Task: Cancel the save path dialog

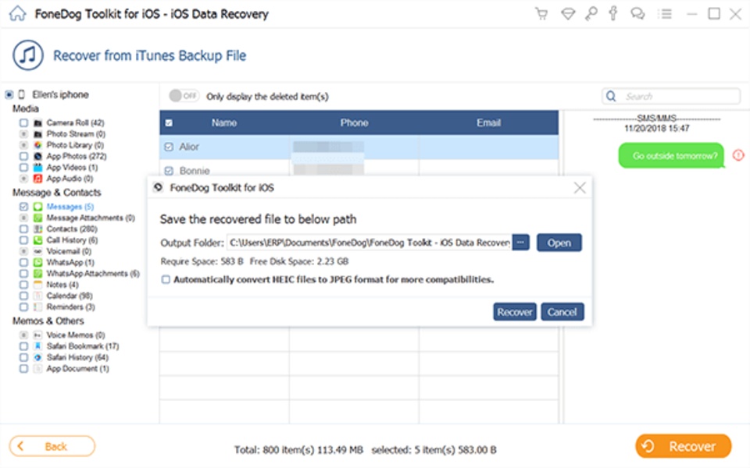Action: pos(562,312)
